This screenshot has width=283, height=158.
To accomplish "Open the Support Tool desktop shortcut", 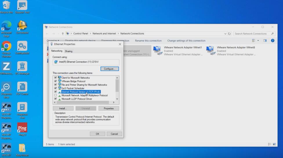I will pyautogui.click(x=22, y=7).
